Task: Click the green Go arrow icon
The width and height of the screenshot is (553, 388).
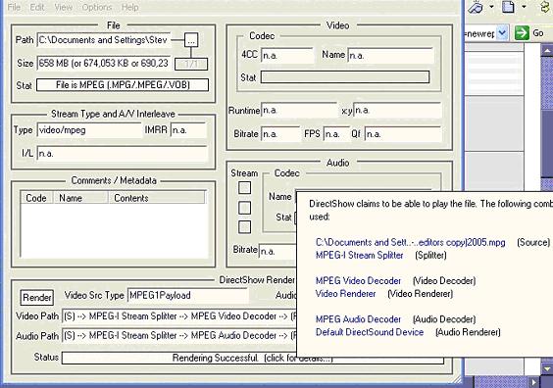Action: click(x=522, y=33)
